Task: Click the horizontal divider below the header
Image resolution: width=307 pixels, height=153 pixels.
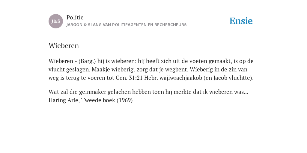Action: click(x=153, y=34)
